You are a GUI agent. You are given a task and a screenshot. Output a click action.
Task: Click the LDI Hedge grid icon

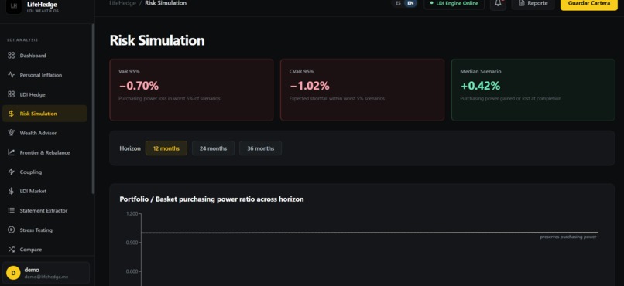point(11,94)
